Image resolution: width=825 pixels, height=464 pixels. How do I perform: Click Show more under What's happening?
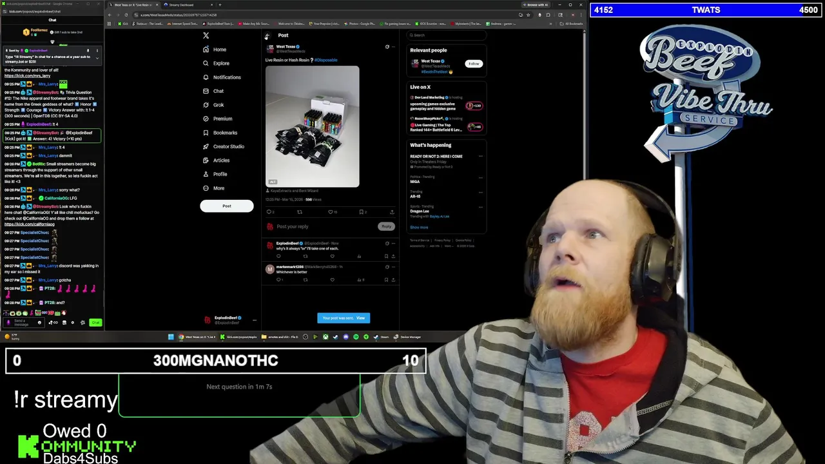(419, 227)
